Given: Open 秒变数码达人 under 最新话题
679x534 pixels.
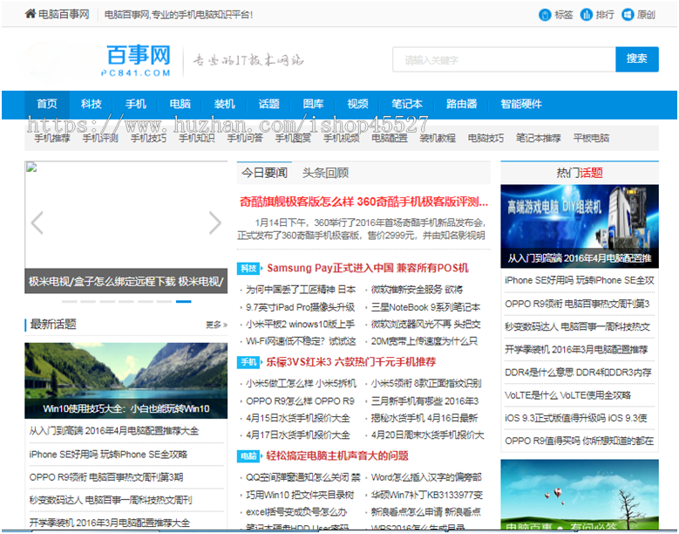Looking at the screenshot, I should coord(111,500).
